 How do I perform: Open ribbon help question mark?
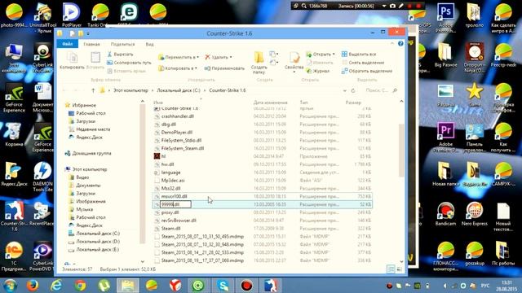(400, 43)
